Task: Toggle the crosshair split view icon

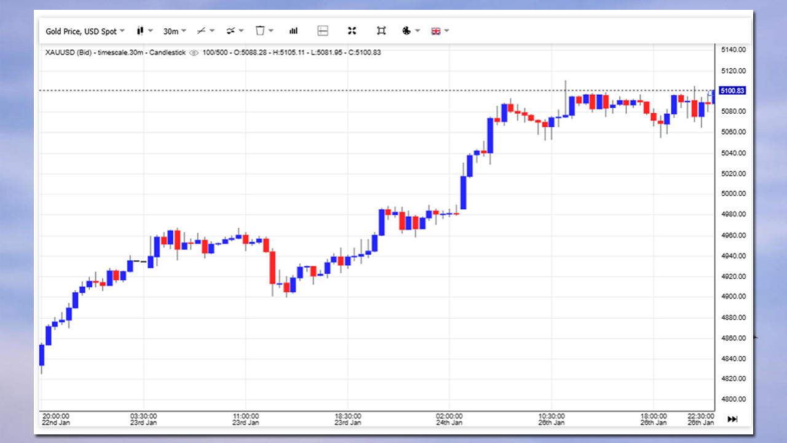Action: [x=323, y=31]
